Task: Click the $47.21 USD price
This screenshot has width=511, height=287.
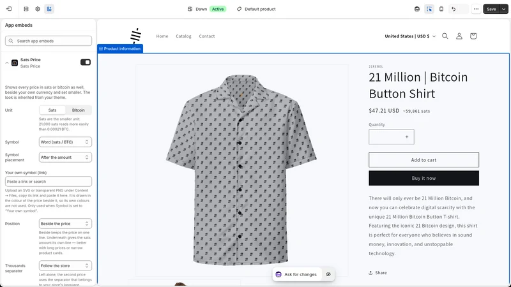Action: [384, 110]
